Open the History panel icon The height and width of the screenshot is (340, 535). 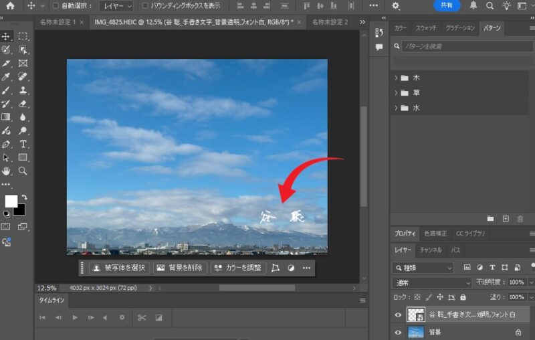click(x=379, y=33)
